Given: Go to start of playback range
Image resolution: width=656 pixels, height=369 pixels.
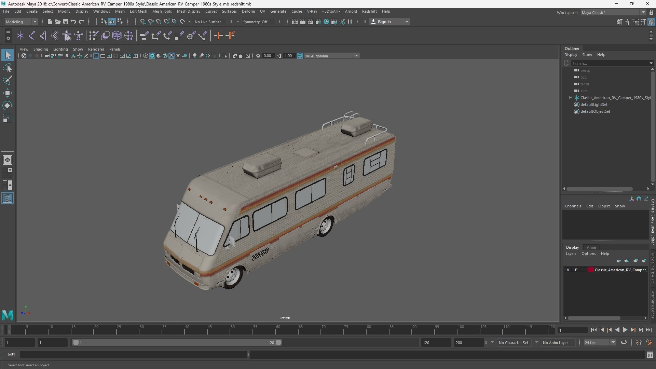Looking at the screenshot, I should click(593, 330).
